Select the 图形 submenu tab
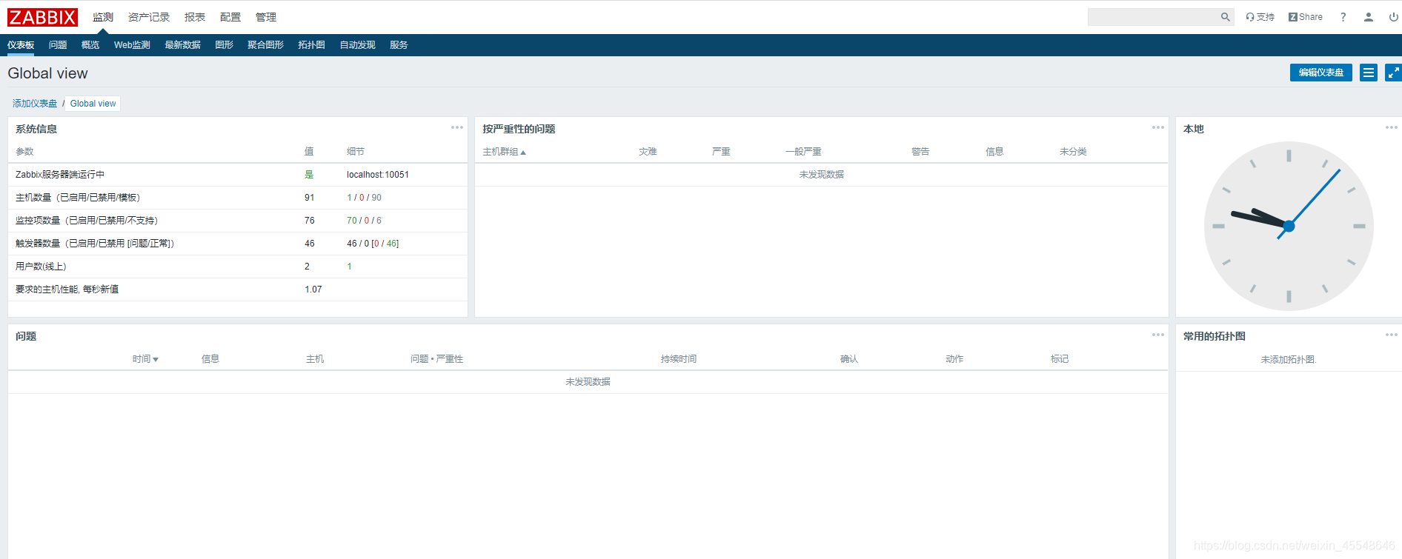The width and height of the screenshot is (1402, 559). point(224,45)
